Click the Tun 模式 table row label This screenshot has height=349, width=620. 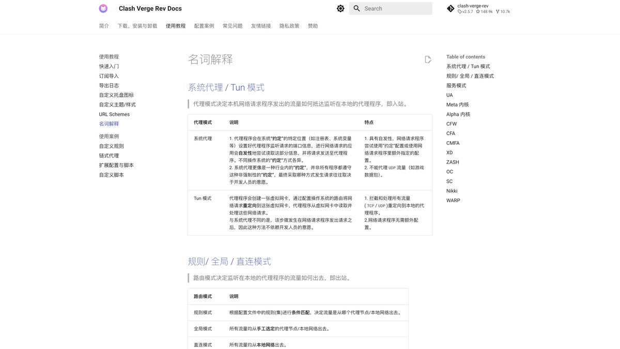(203, 198)
